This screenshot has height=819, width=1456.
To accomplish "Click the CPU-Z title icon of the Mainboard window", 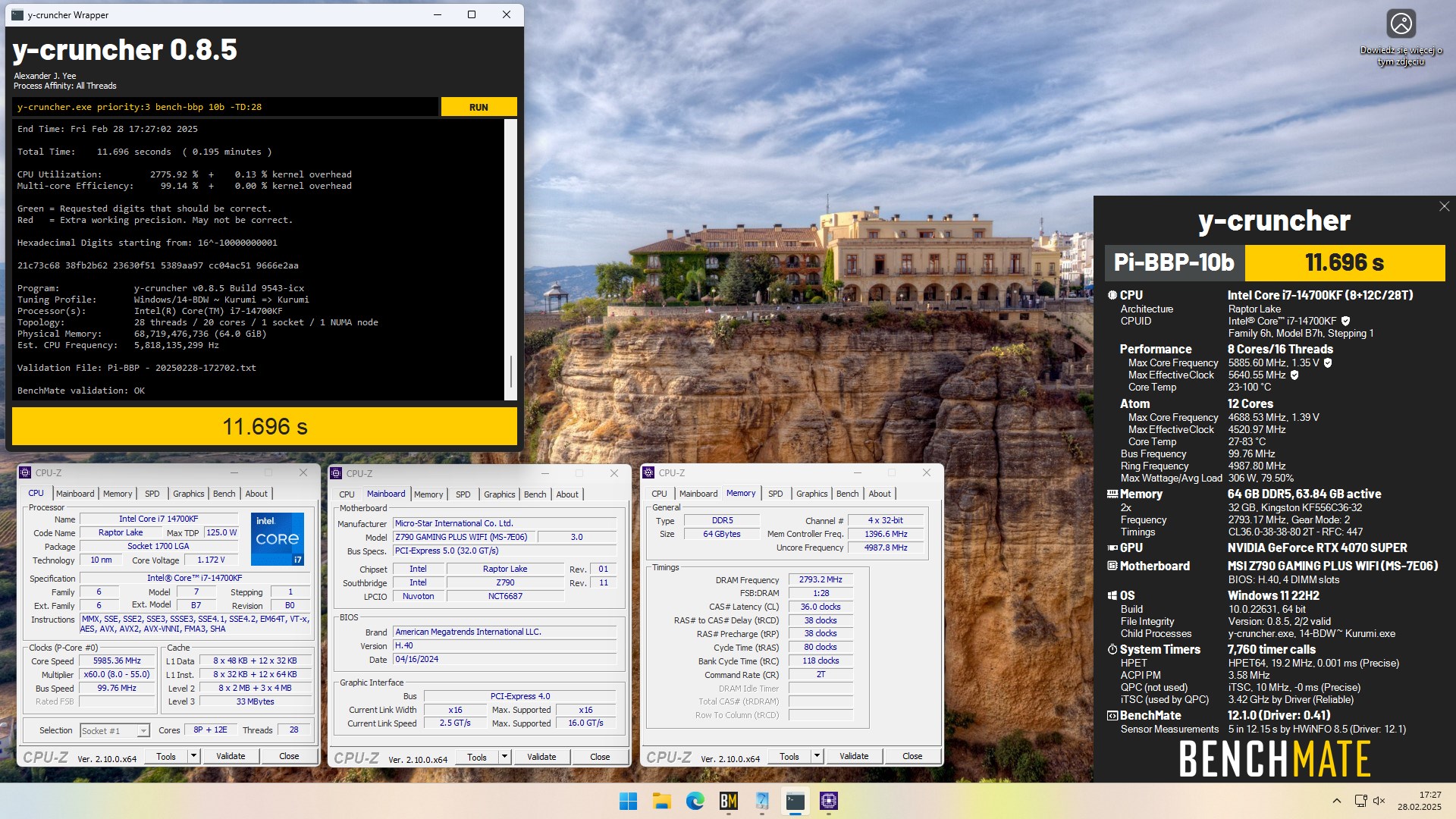I will [x=336, y=473].
